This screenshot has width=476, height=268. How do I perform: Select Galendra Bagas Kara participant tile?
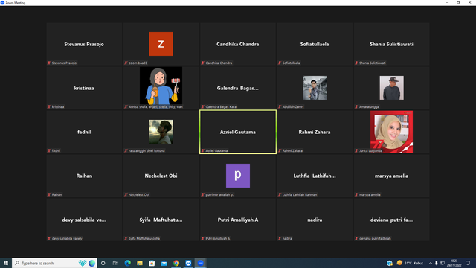238,88
